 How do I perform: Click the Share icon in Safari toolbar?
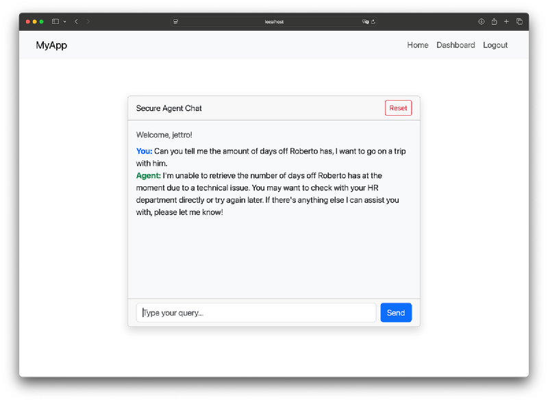[494, 22]
